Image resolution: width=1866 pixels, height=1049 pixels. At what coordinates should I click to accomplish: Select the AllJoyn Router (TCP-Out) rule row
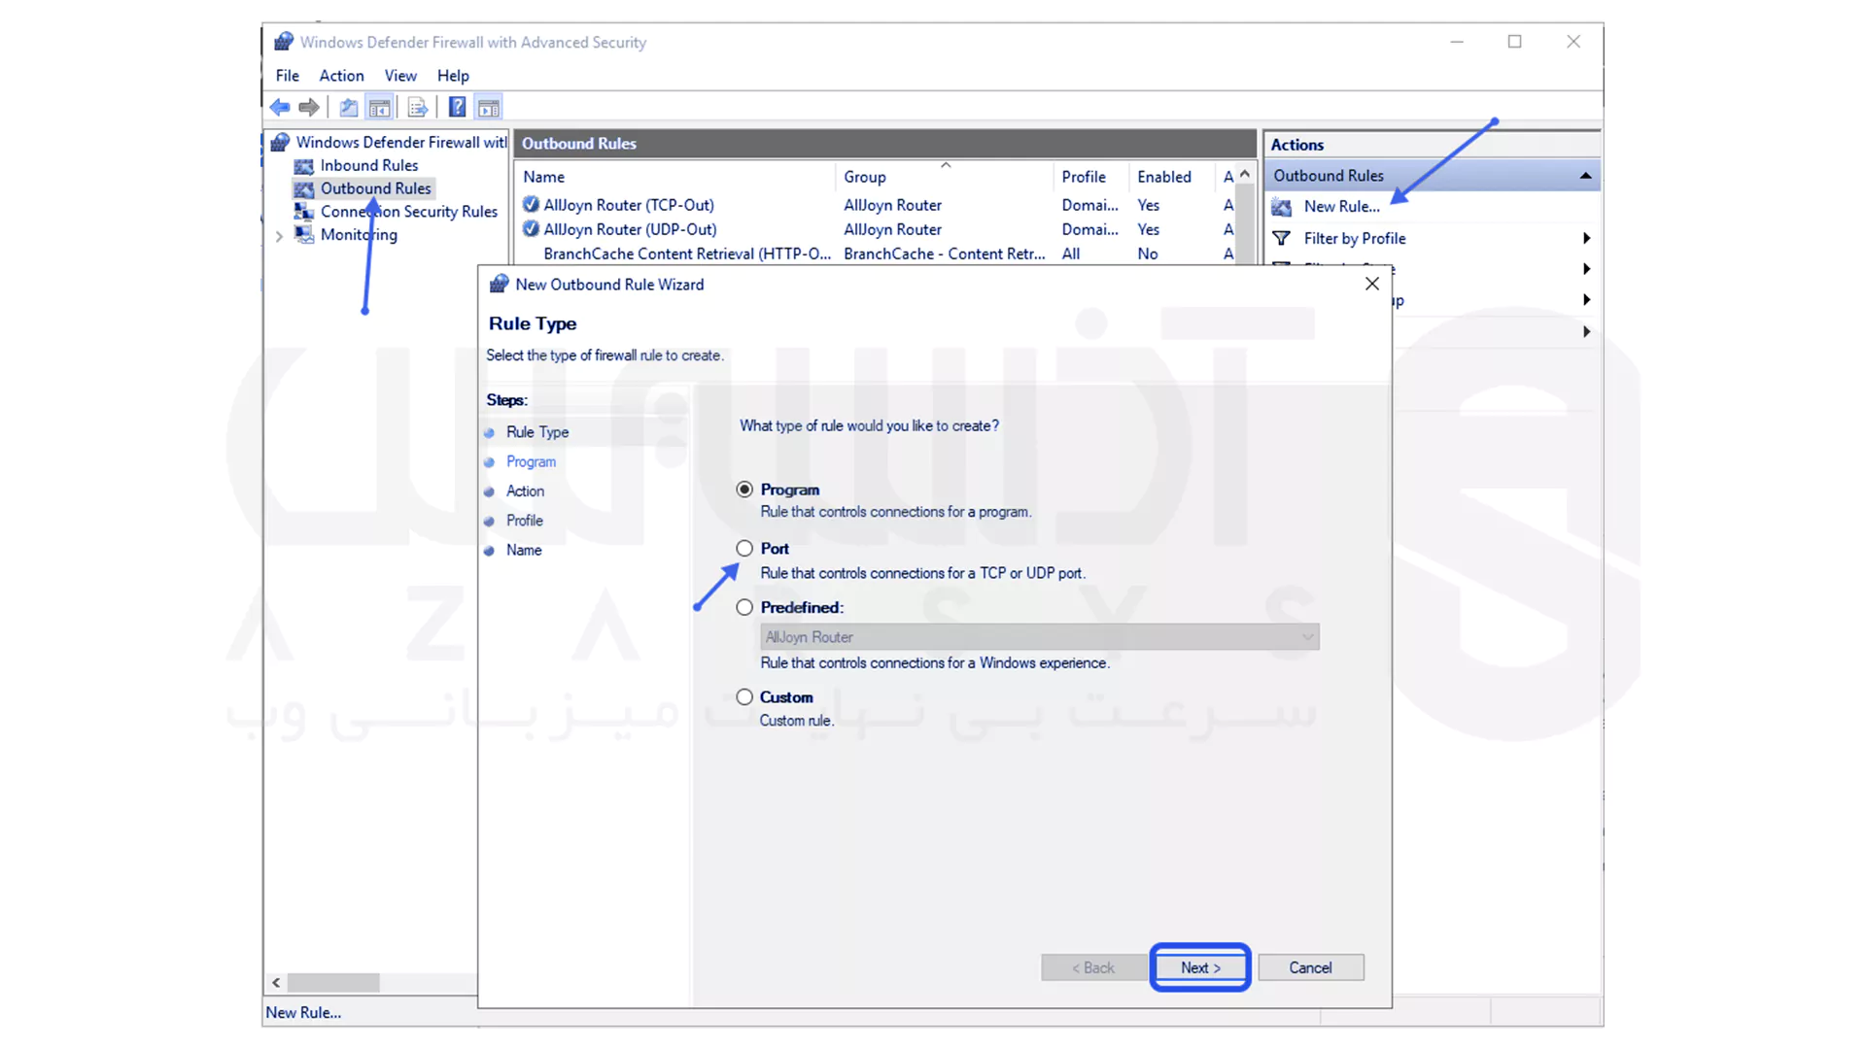click(875, 205)
